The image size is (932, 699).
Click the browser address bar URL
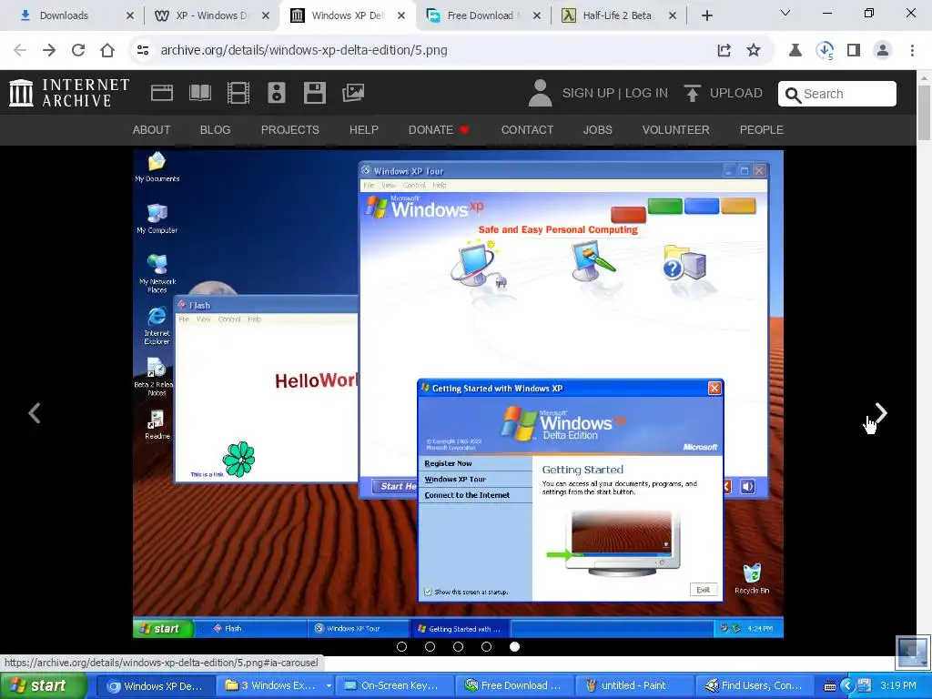pos(304,50)
